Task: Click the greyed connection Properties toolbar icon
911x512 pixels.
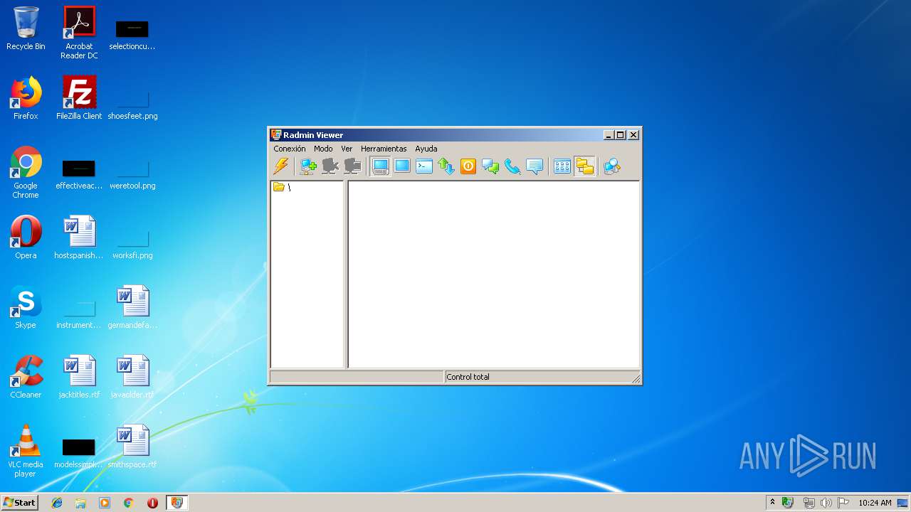Action: (352, 166)
